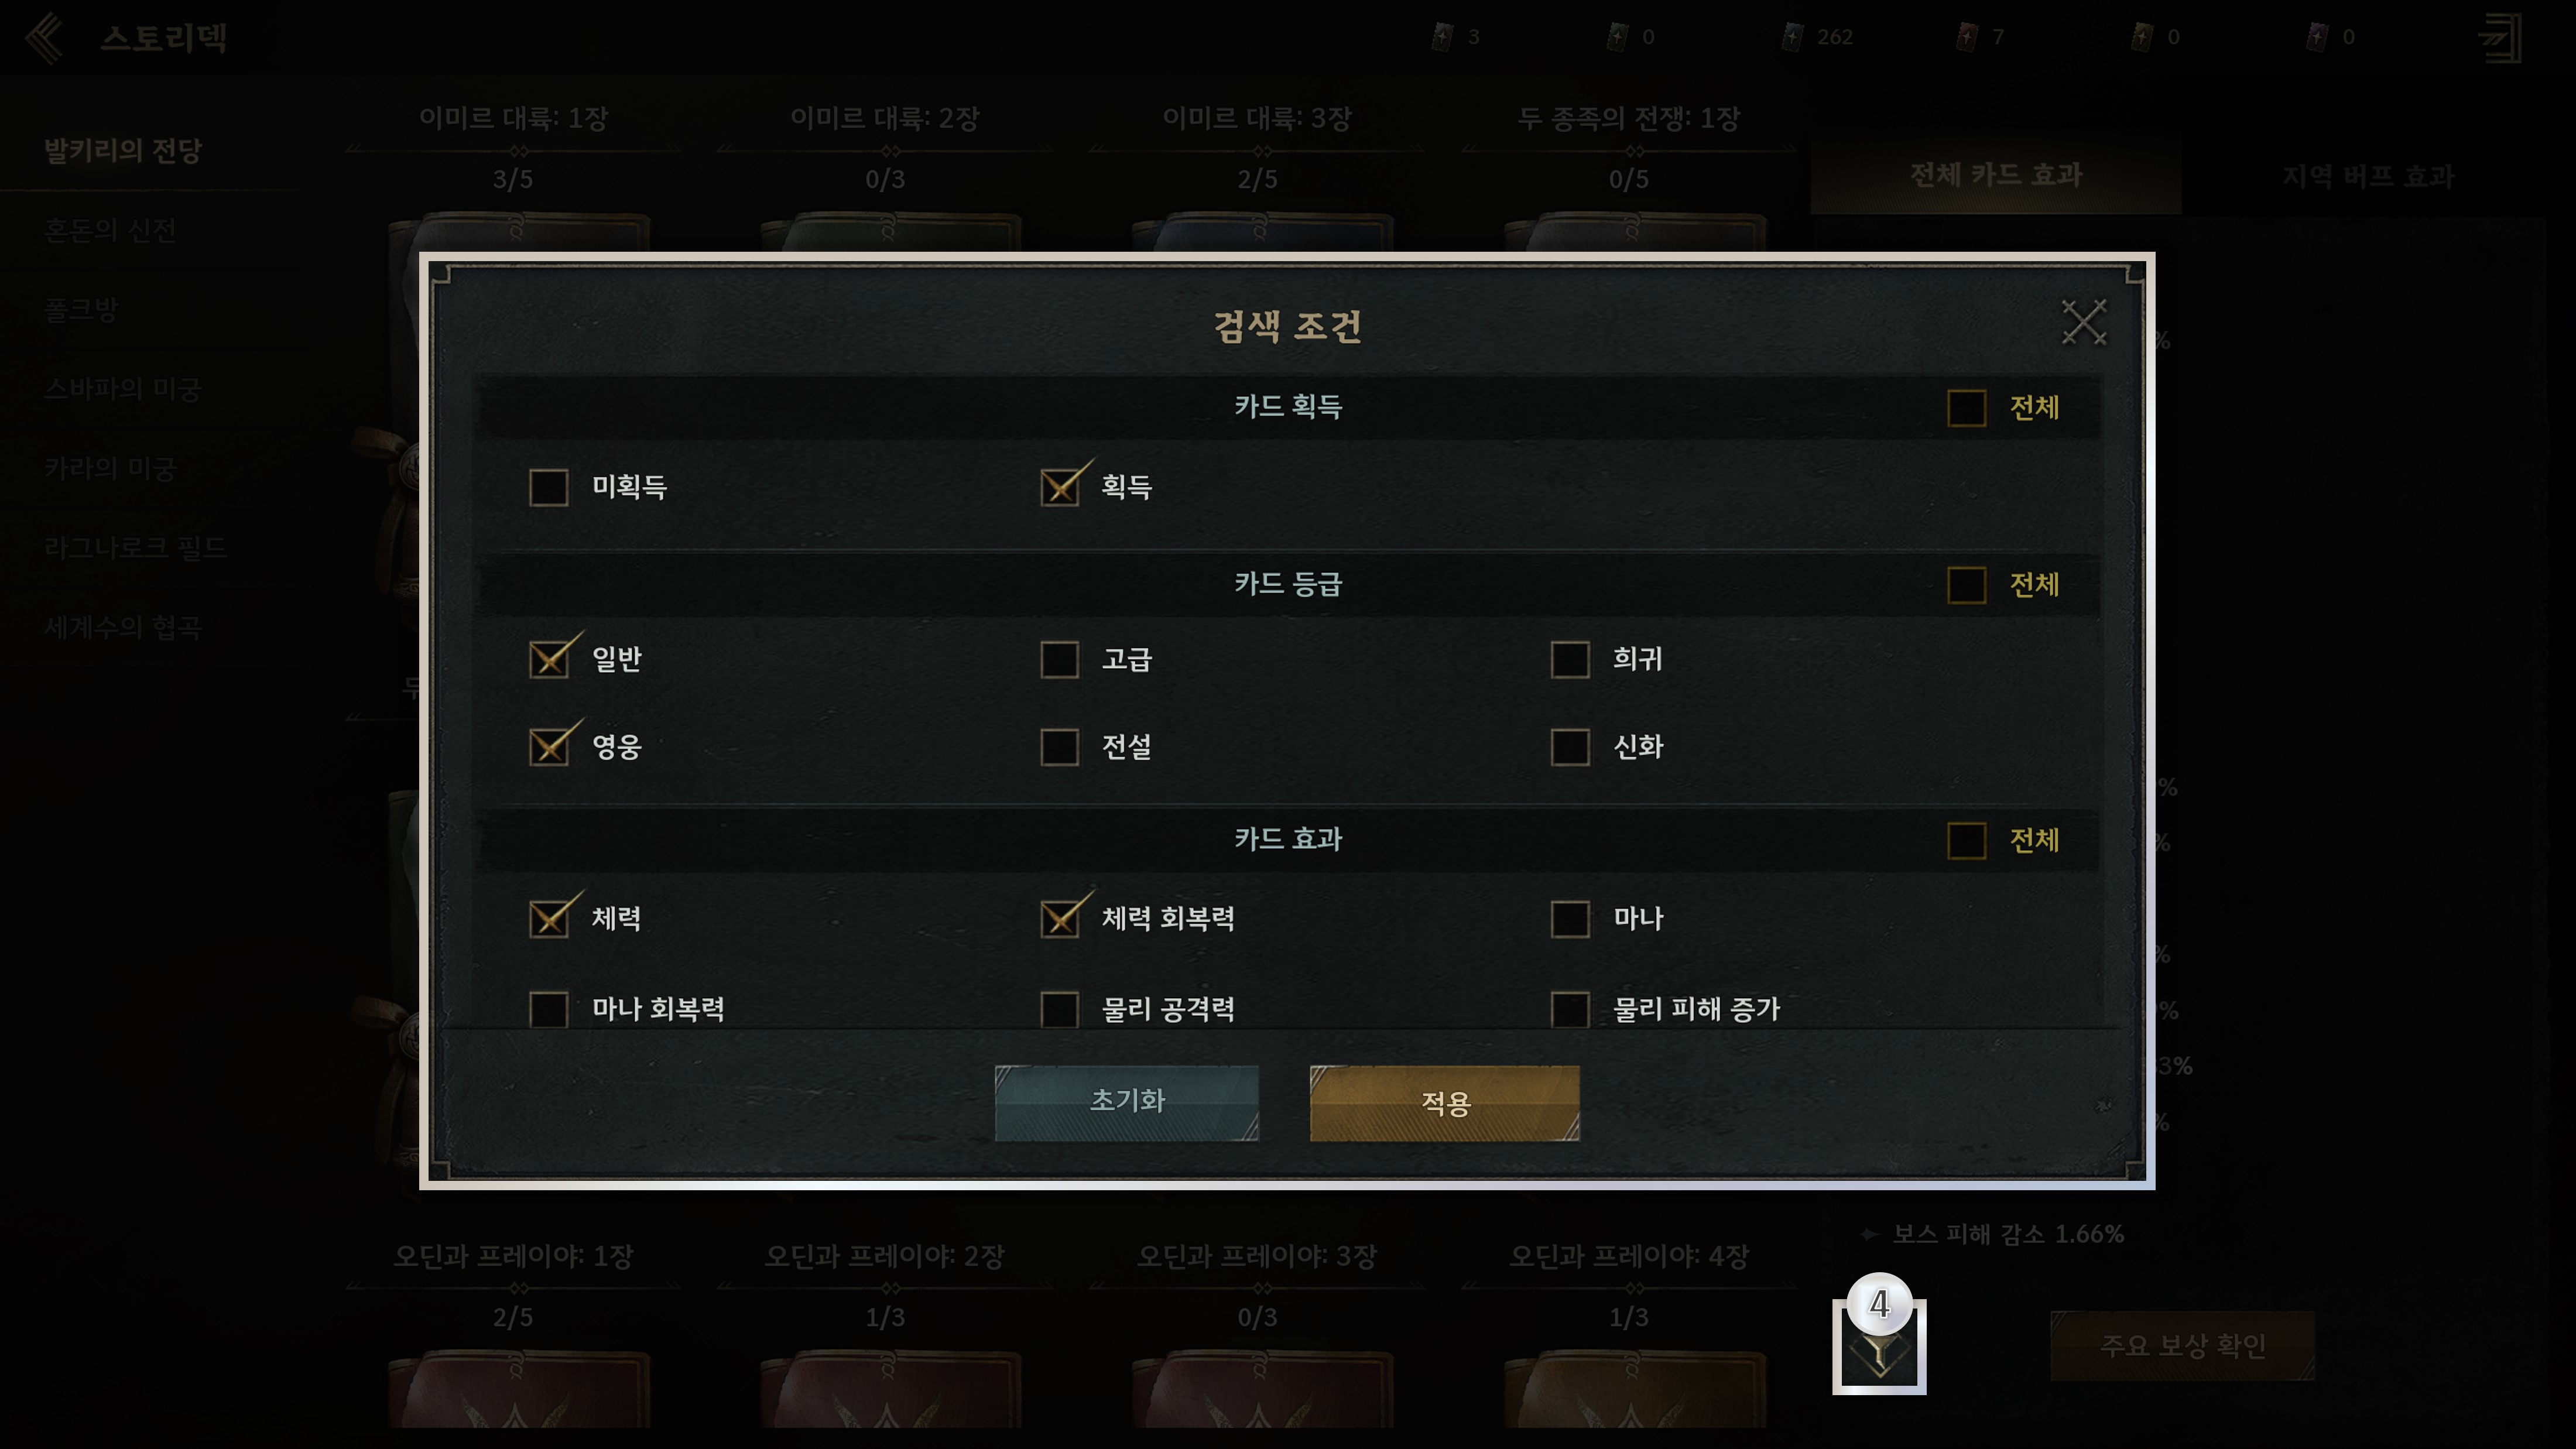Select 발키리의 전당 in the sidebar
The height and width of the screenshot is (1449, 2576).
coord(123,150)
